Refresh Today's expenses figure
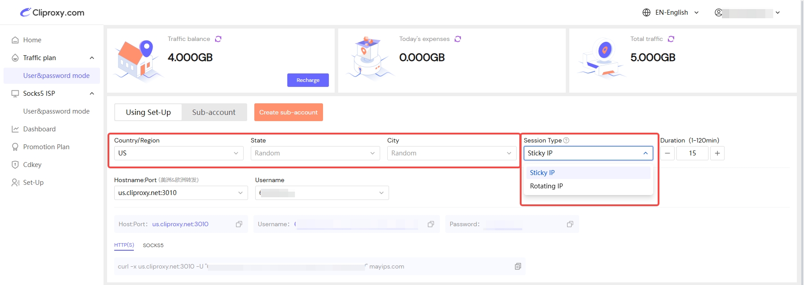 point(458,39)
